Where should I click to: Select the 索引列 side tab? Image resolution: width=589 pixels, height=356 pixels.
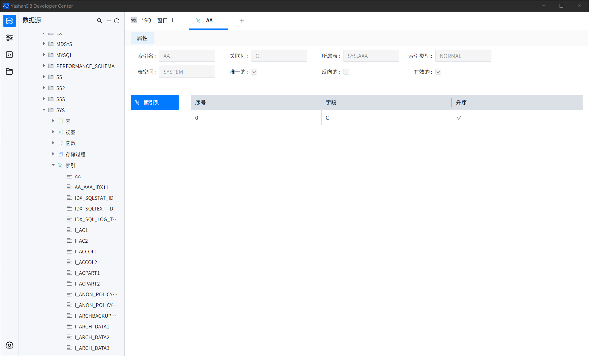point(155,102)
